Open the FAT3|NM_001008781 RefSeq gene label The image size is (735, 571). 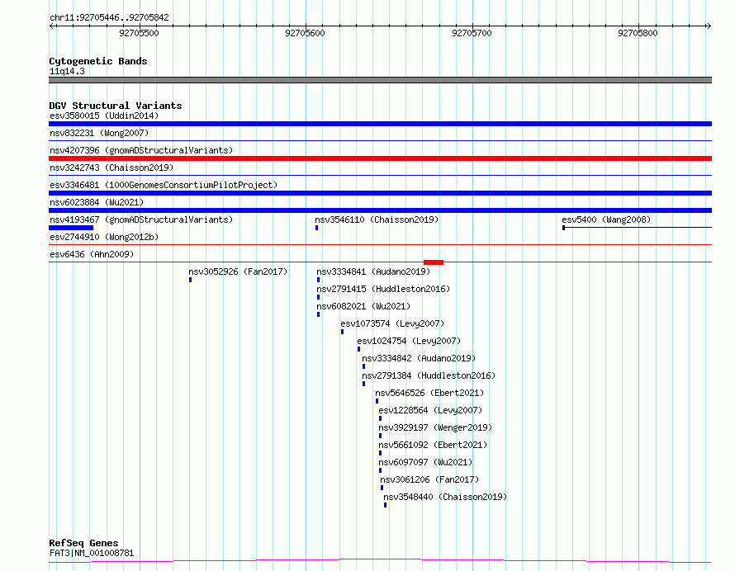tap(92, 553)
